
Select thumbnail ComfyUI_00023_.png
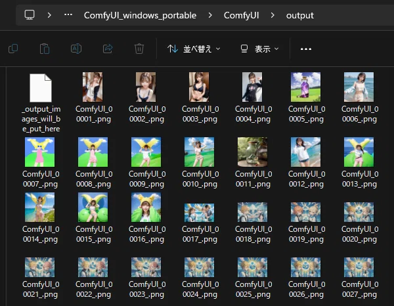coord(146,267)
